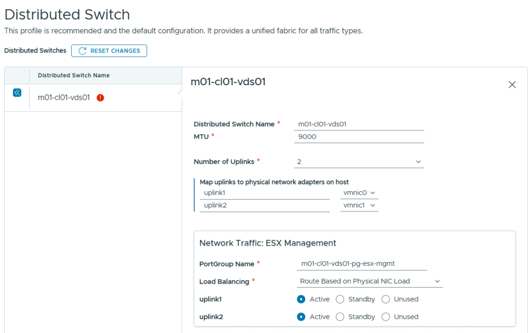
Task: Set uplink1 to Unused
Action: 386,299
